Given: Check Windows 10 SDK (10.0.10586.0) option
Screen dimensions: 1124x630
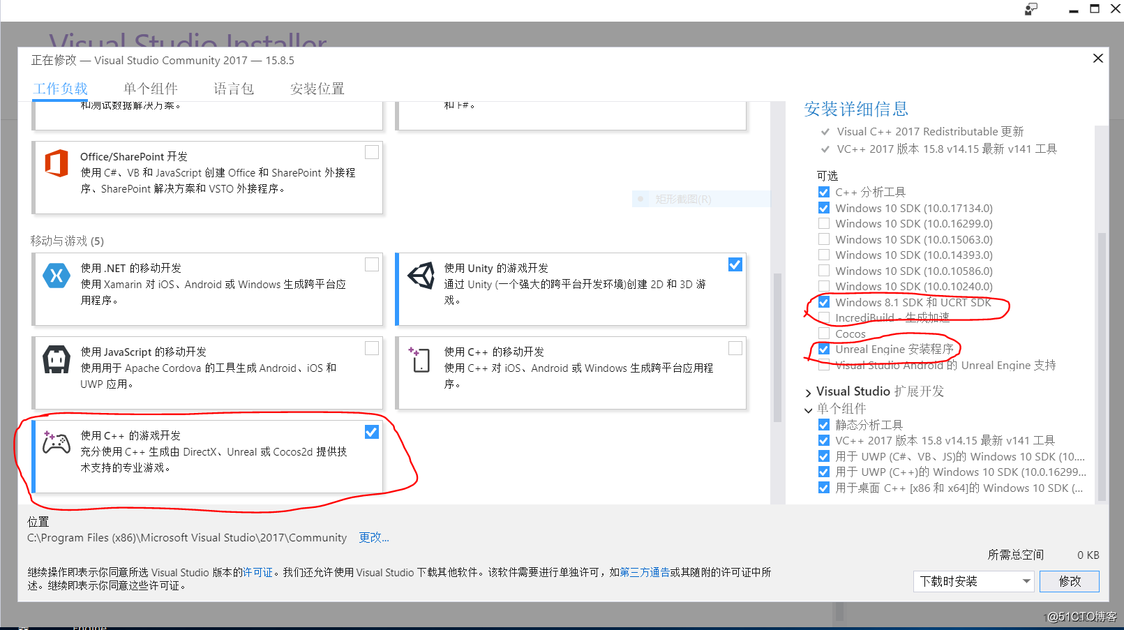Looking at the screenshot, I should (x=824, y=271).
